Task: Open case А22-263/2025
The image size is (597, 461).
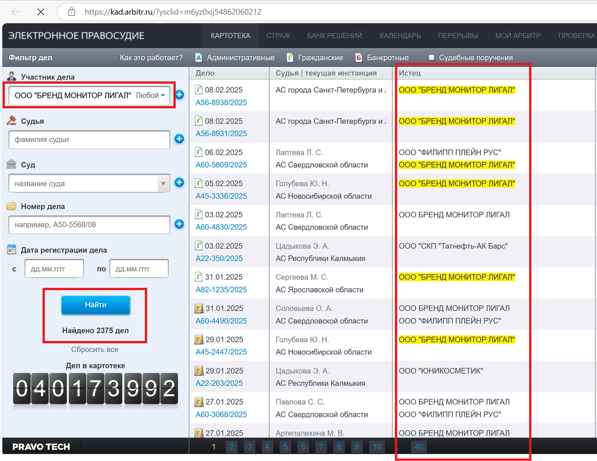Action: pos(219,383)
